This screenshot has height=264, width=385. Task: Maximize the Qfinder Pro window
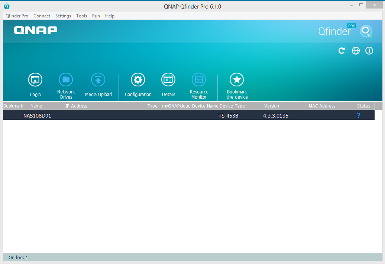[361, 5]
